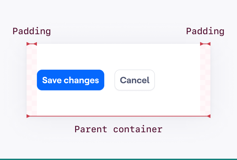Click the gap between Save changes and Cancel
Image resolution: width=237 pixels, height=160 pixels.
[109, 80]
